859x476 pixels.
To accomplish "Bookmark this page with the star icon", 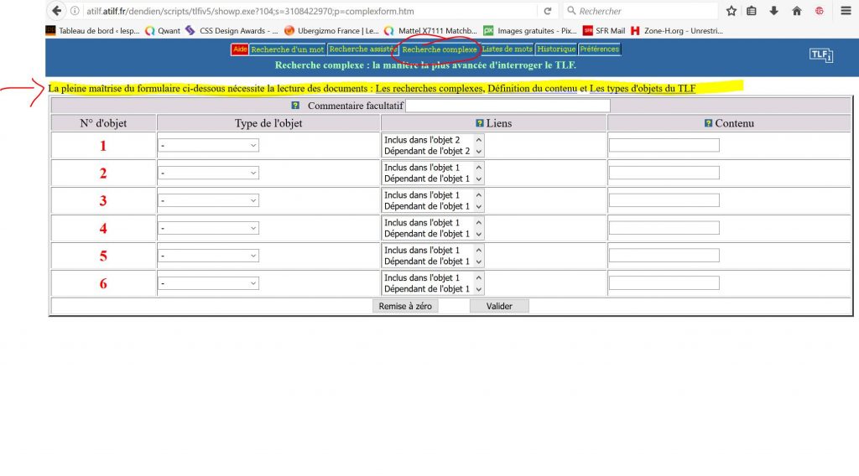I will coord(731,11).
